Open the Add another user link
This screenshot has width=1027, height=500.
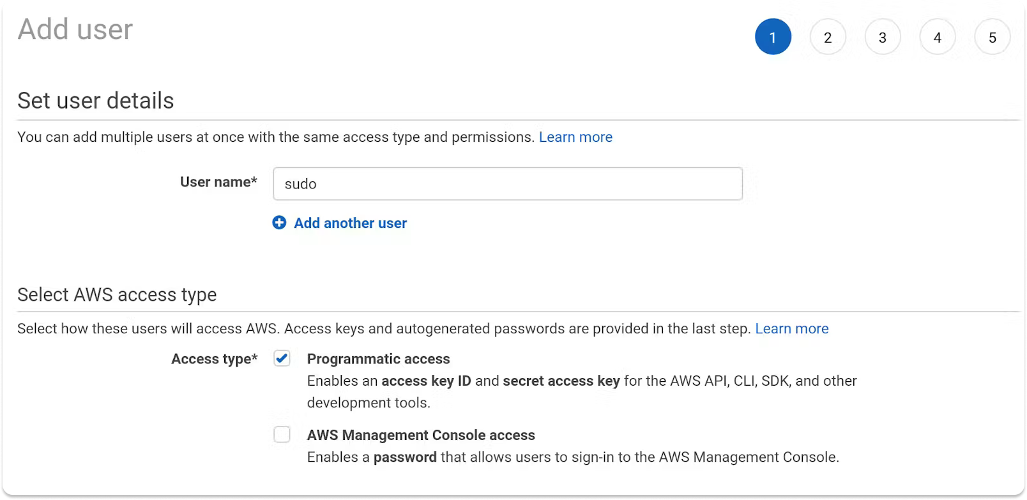click(349, 223)
